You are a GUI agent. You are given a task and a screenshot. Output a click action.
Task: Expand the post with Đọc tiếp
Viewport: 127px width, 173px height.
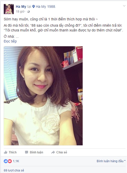point(10,41)
